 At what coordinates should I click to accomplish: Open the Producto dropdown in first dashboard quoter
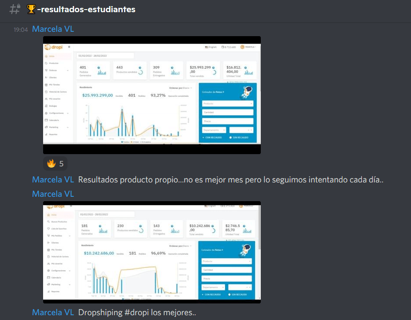(227, 104)
